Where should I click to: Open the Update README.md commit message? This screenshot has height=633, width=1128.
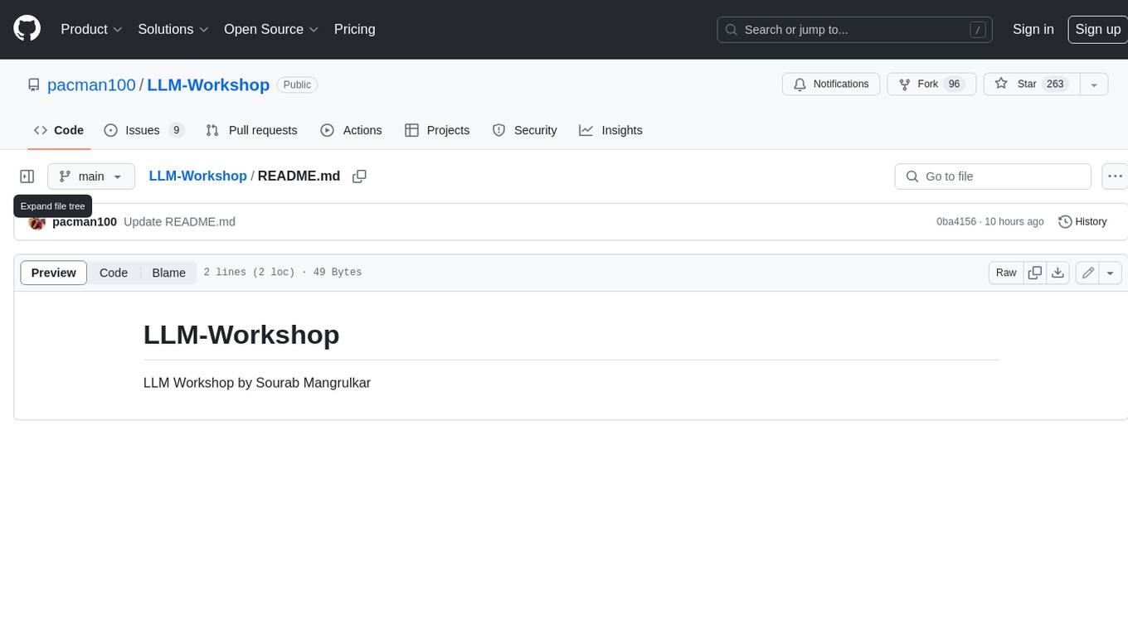(179, 222)
